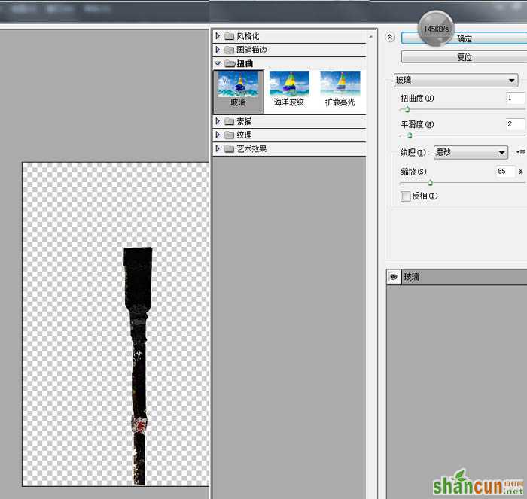Click the 纹理 folder icon
527x499 pixels.
pyautogui.click(x=229, y=135)
